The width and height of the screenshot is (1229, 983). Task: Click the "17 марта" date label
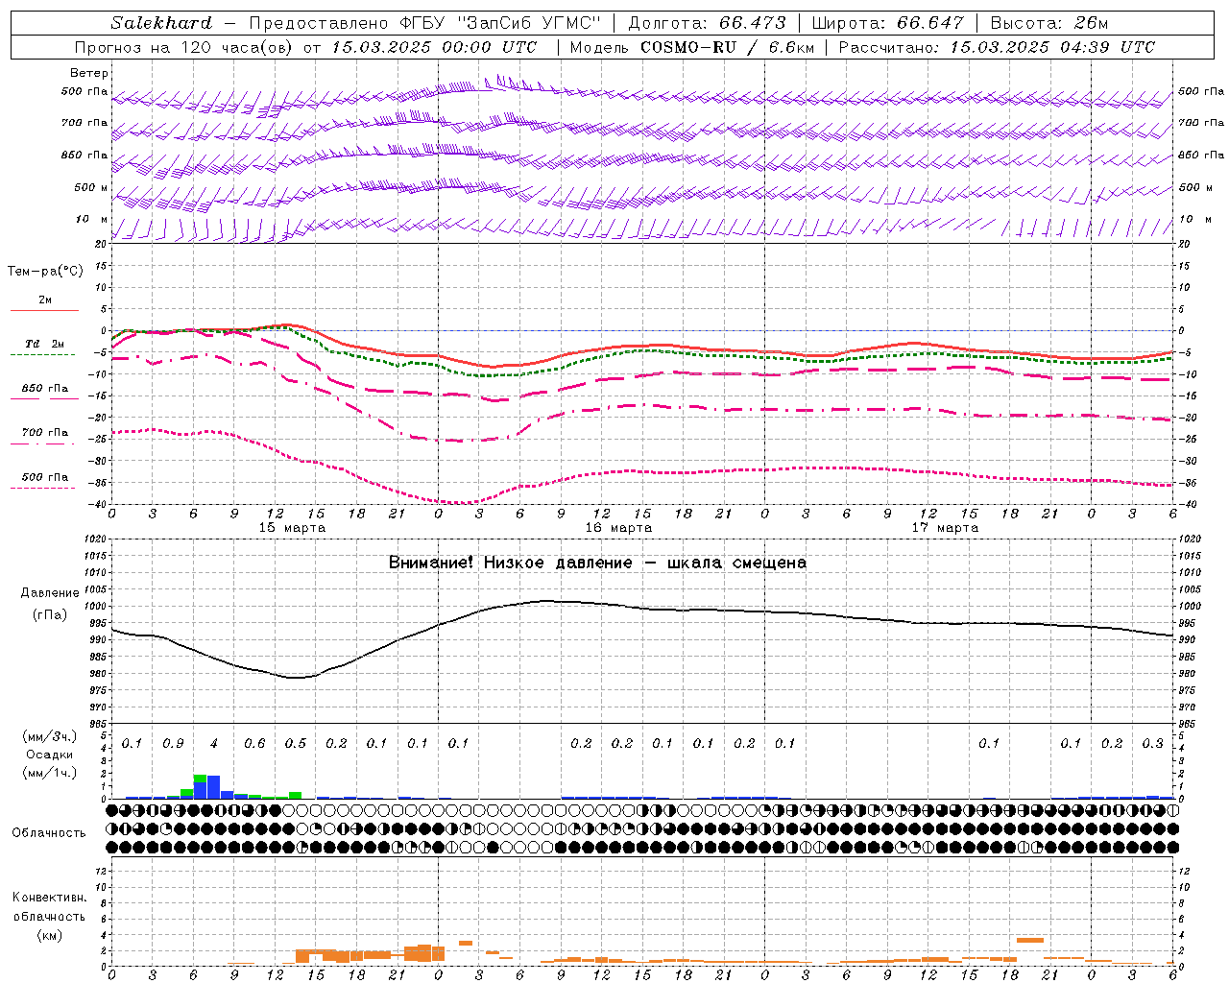945,527
